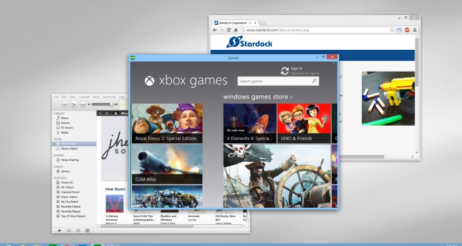Click the Chrome page horizontal scrollbar
This screenshot has height=246, width=462.
[x=362, y=157]
